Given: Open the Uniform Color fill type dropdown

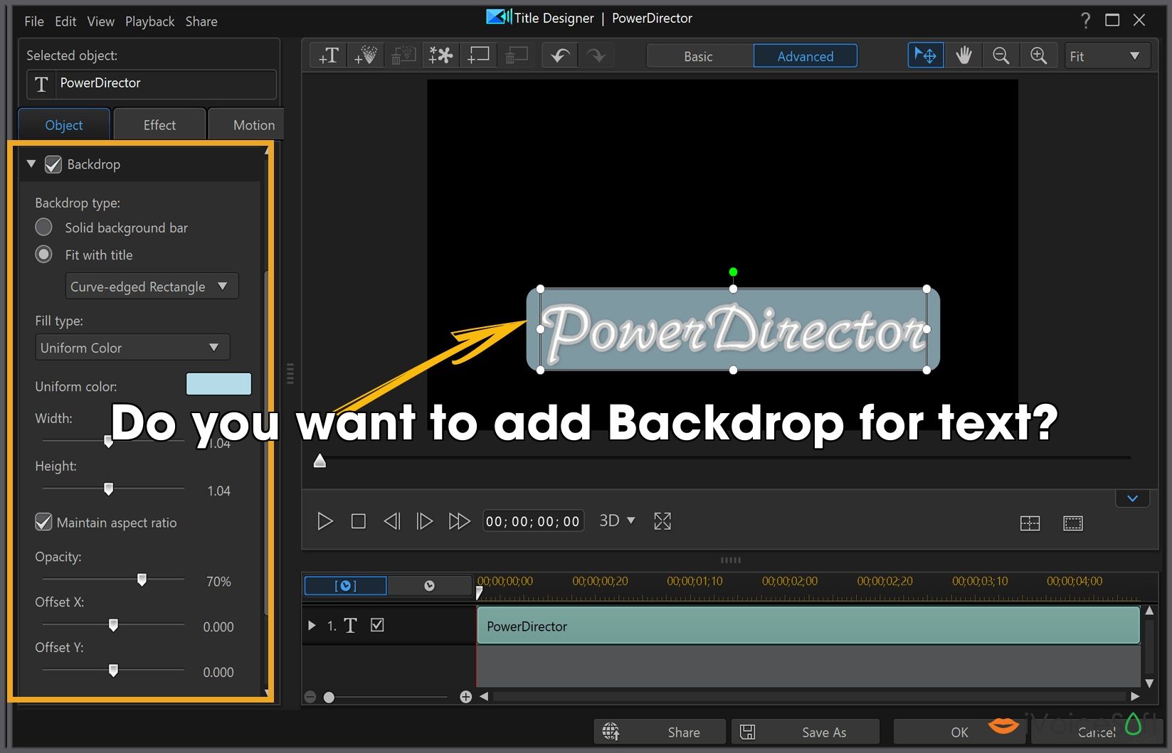Looking at the screenshot, I should pos(132,348).
